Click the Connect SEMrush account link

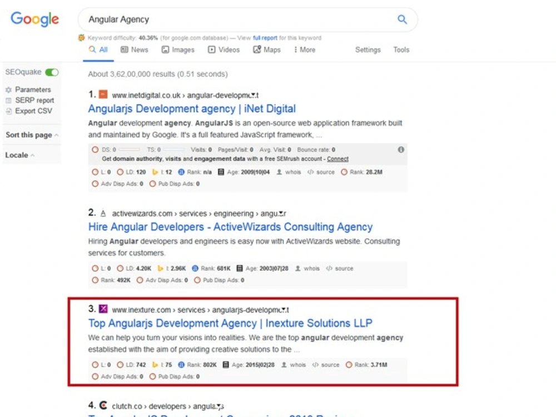point(337,159)
